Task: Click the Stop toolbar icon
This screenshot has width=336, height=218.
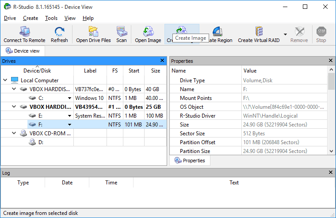Action: click(x=321, y=31)
